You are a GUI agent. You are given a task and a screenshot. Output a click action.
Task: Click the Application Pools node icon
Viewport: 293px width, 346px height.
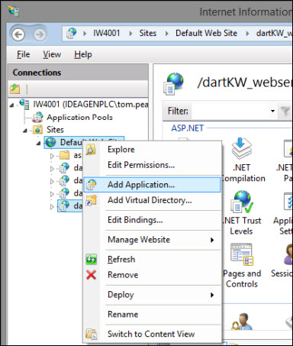pyautogui.click(x=38, y=117)
